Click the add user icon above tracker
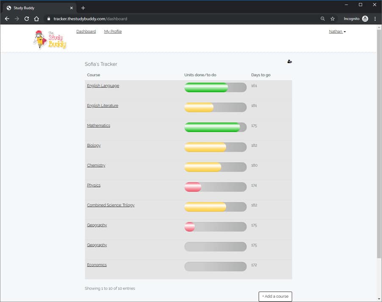Viewport: 382px width, 302px height. pos(290,62)
